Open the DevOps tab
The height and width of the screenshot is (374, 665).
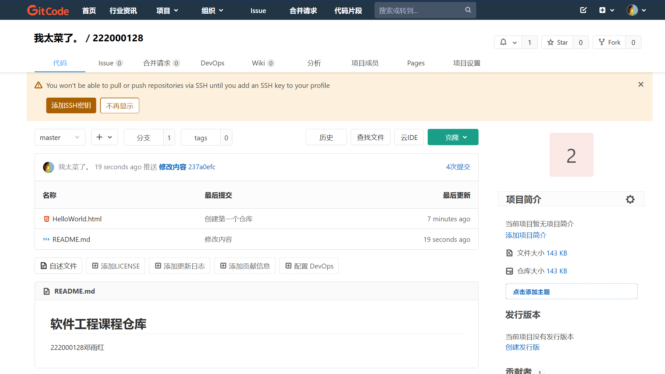[x=212, y=63]
